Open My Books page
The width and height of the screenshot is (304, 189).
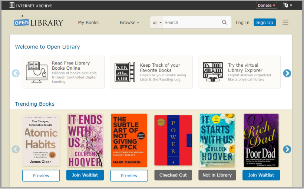click(x=88, y=23)
